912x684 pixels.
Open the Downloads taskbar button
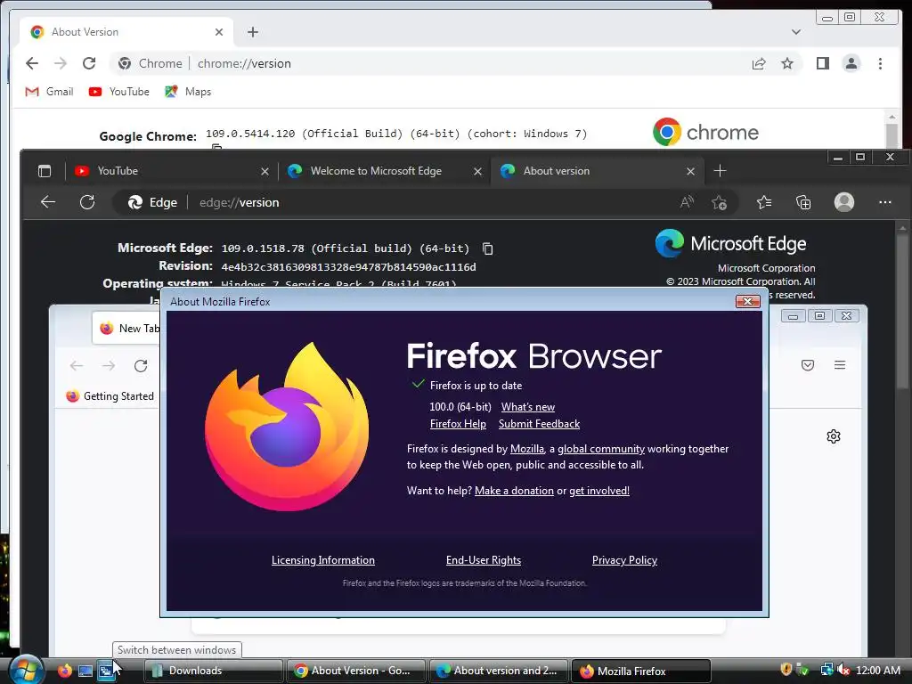tap(213, 671)
